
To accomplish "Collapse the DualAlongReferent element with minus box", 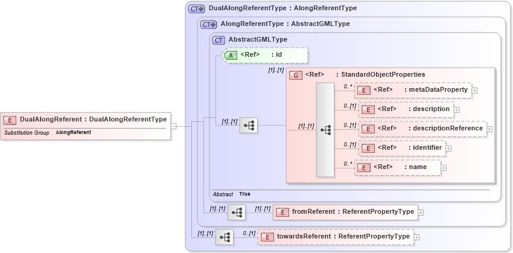I will click(x=174, y=126).
